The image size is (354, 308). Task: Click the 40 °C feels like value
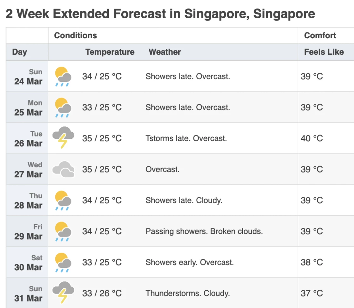tap(312, 138)
